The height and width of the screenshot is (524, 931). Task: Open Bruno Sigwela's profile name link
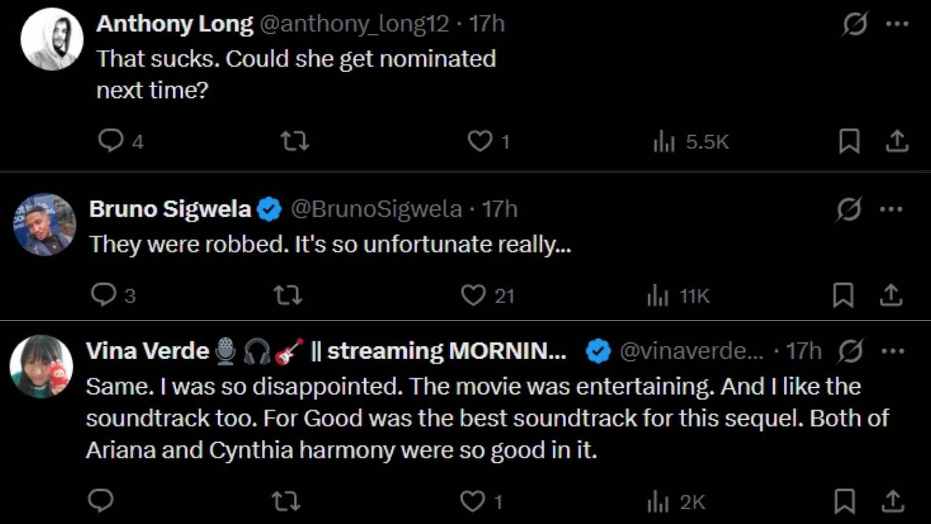point(170,209)
